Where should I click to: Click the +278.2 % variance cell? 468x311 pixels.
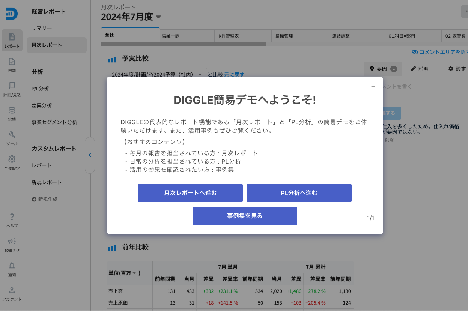pos(315,291)
